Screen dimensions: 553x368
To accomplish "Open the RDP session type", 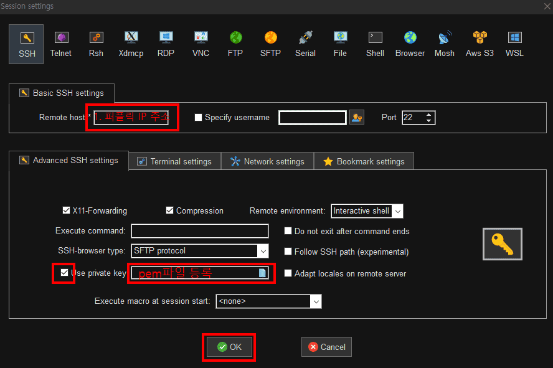I will pos(166,44).
